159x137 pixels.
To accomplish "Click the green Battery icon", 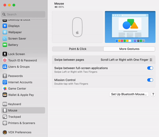I will point(5,45).
